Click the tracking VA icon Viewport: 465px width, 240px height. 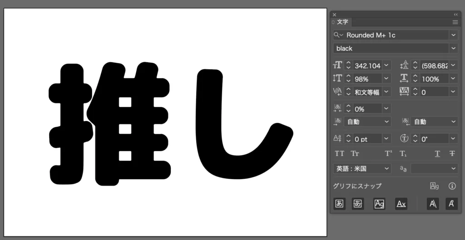(404, 91)
